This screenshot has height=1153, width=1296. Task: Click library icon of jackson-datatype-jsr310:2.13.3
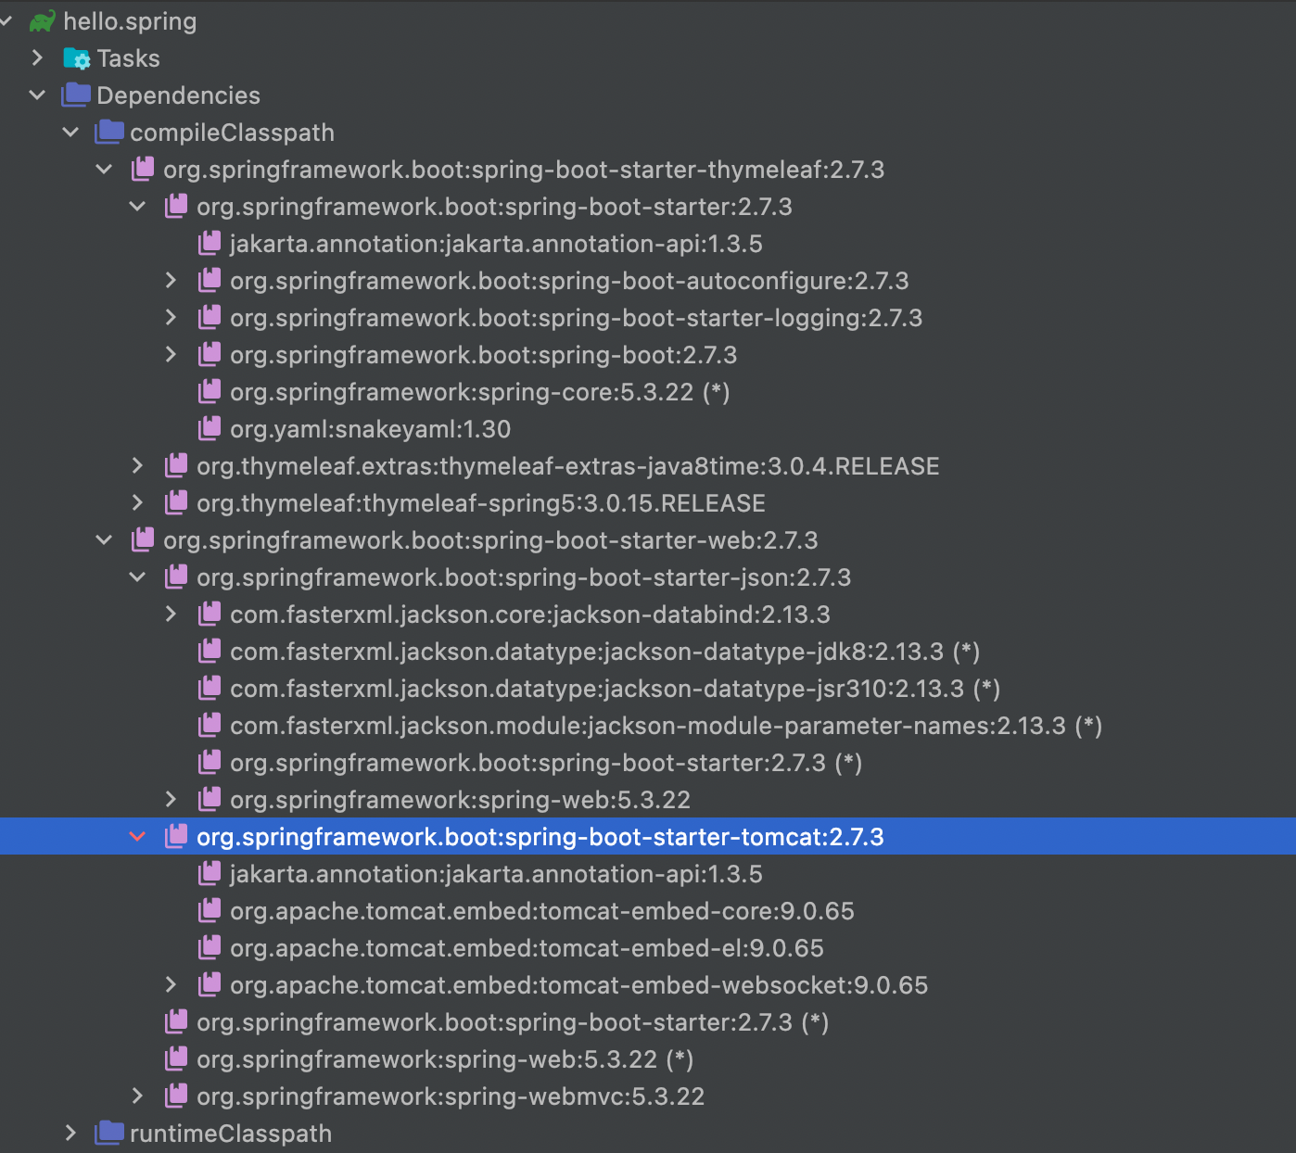pos(210,688)
